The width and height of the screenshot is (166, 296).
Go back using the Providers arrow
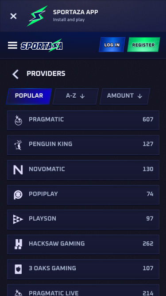[x=15, y=74]
